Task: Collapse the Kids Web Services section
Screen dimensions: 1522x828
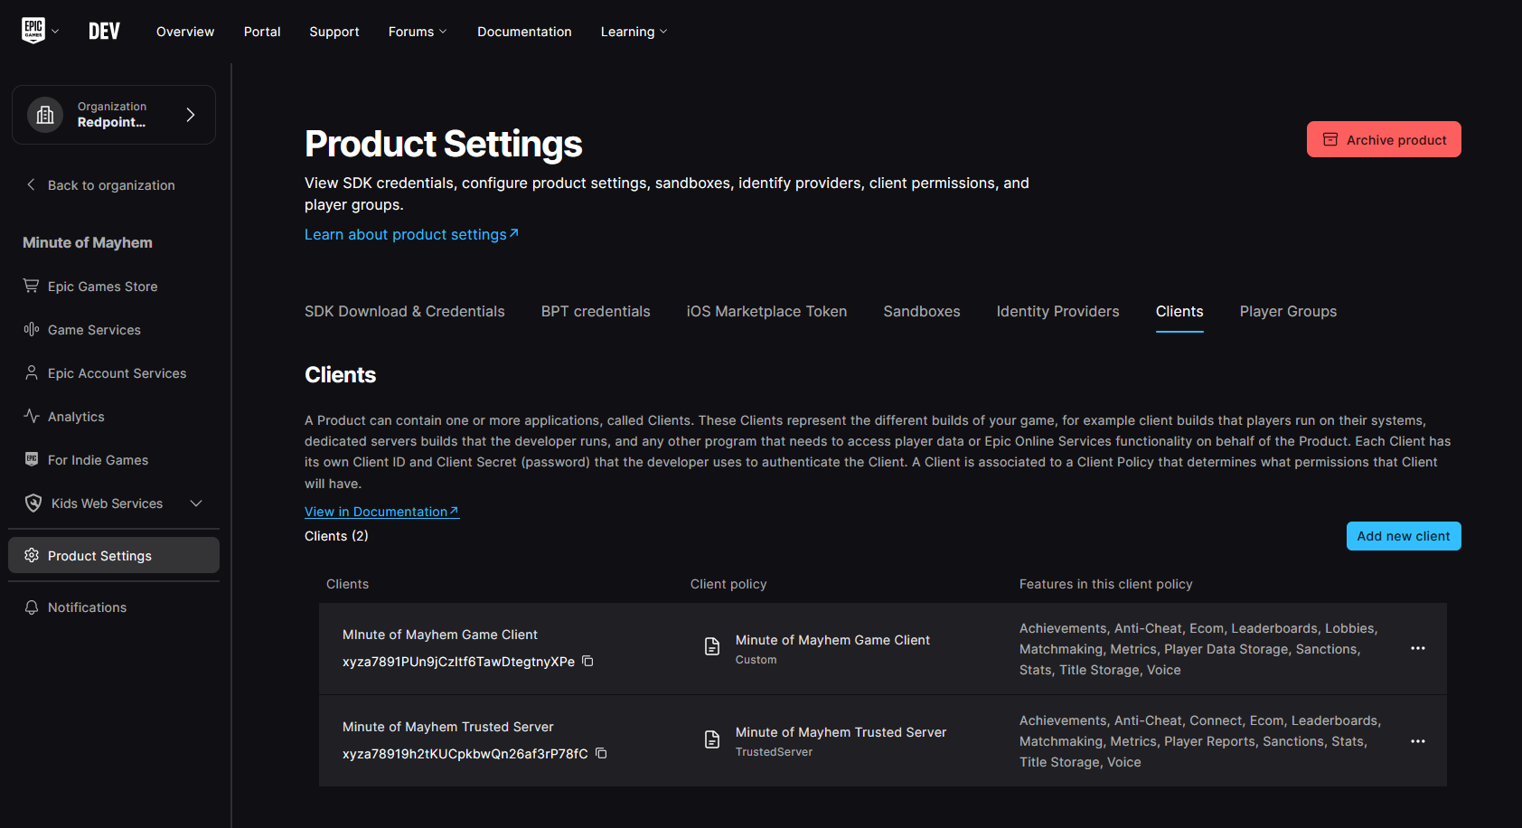Action: point(196,503)
